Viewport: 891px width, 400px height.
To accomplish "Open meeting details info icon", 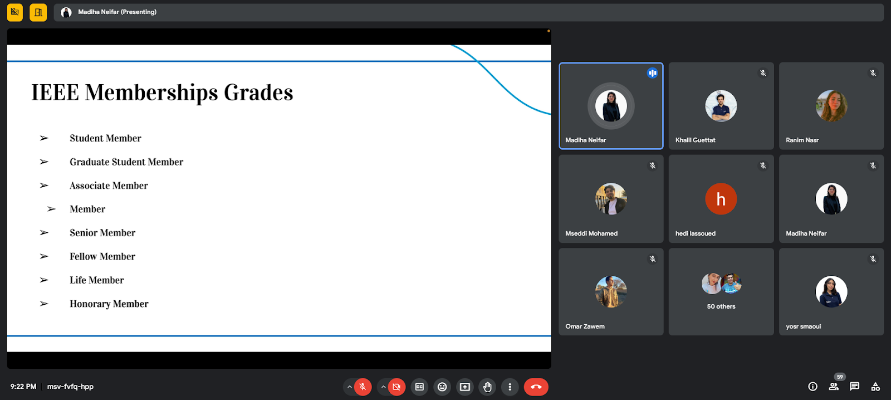I will pyautogui.click(x=812, y=387).
